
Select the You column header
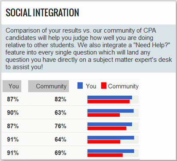click(x=12, y=86)
